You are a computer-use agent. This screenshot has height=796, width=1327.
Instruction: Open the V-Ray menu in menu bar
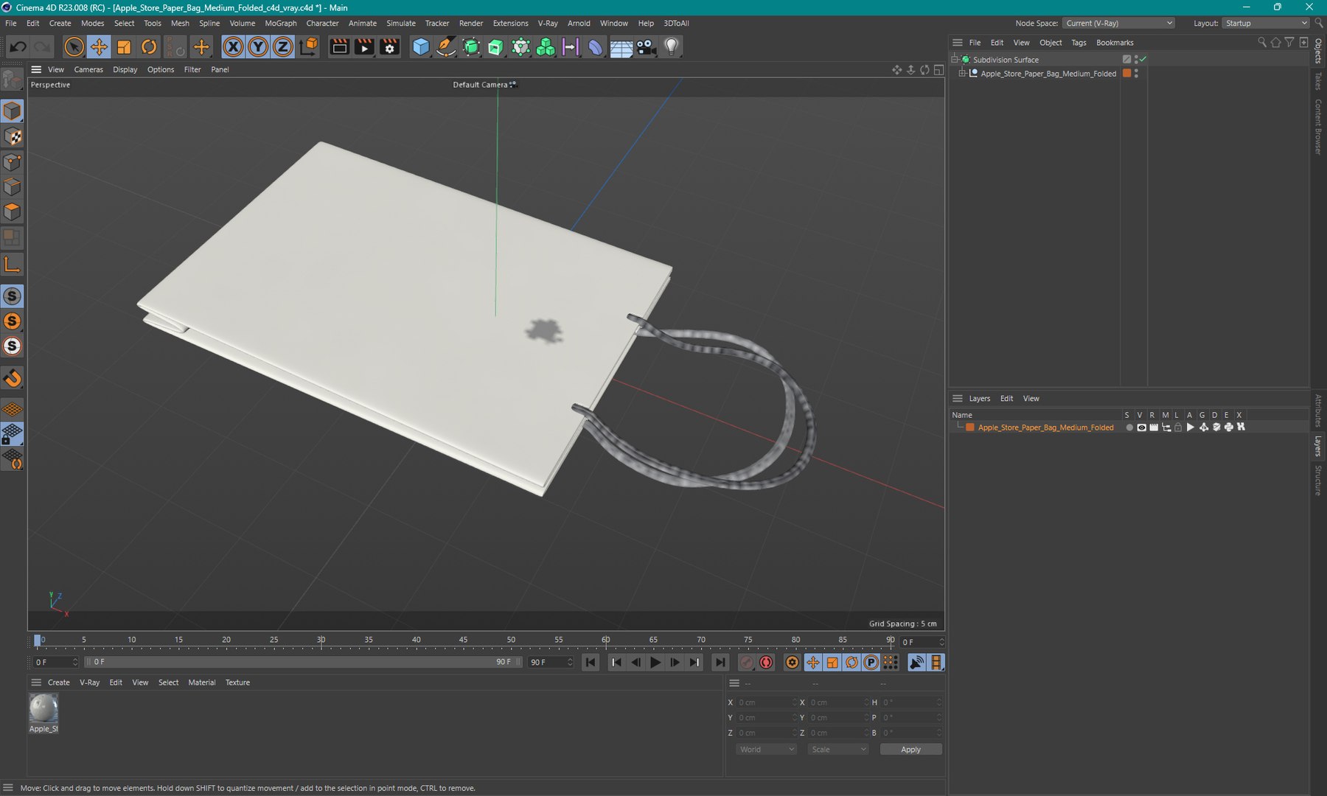click(x=547, y=23)
